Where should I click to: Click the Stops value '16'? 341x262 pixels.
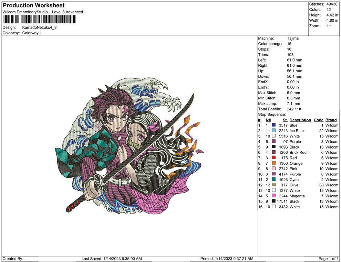coord(289,49)
